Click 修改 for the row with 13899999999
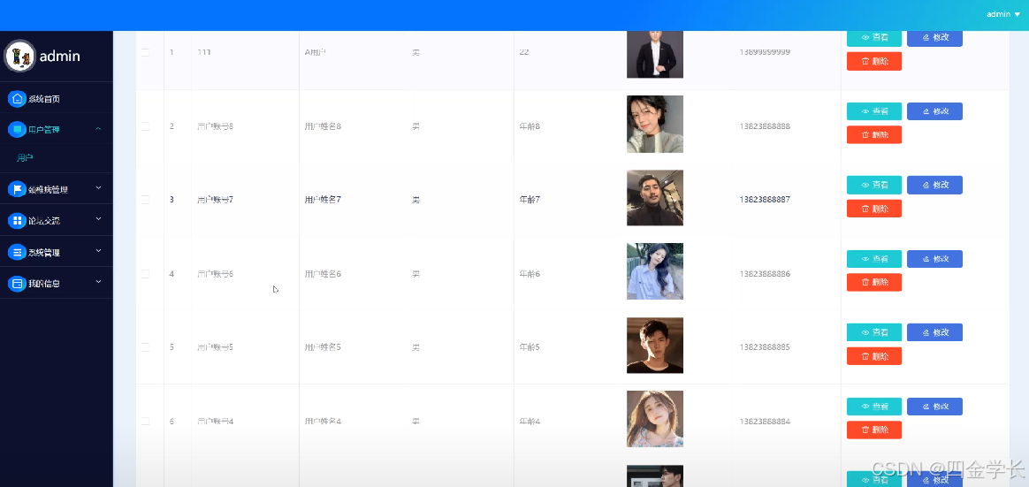The image size is (1029, 487). tap(934, 37)
